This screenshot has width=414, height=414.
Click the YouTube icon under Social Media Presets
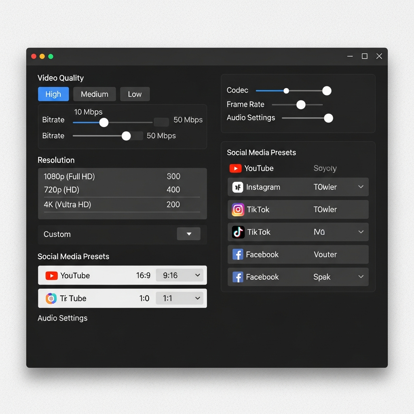tap(235, 168)
